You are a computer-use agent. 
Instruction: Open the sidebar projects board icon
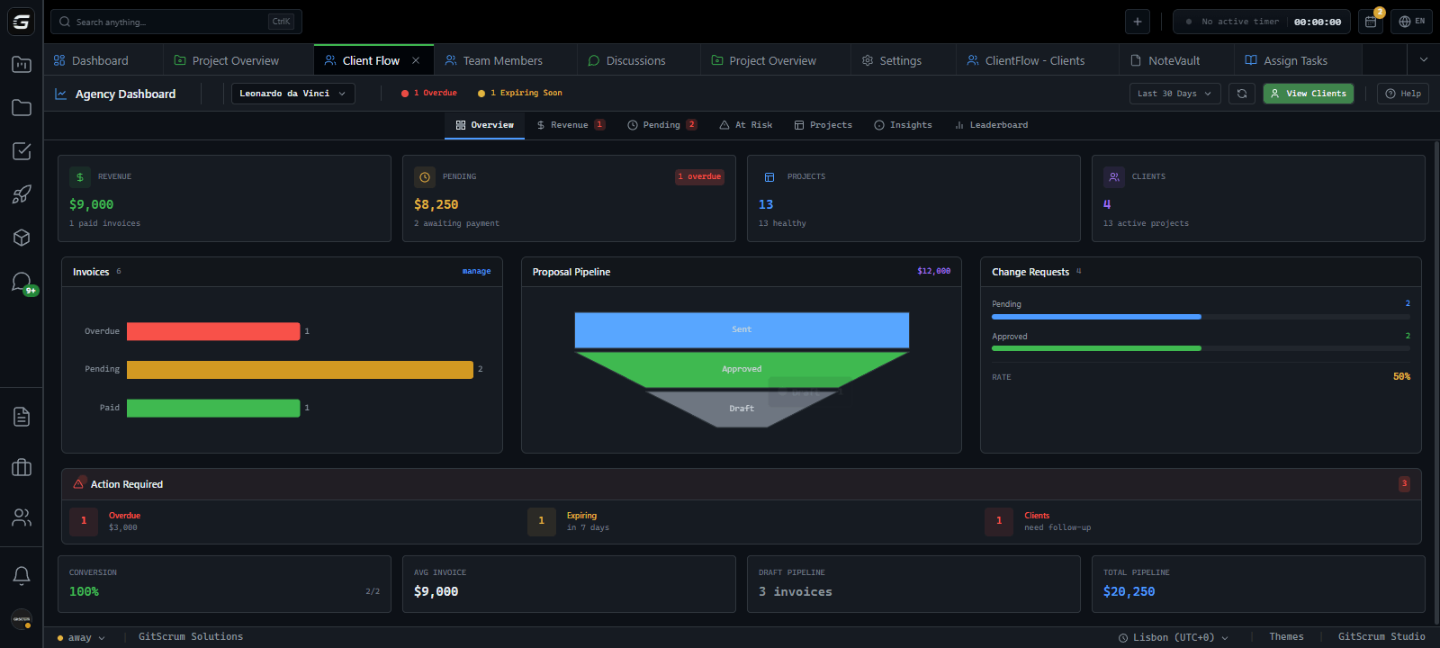[22, 65]
